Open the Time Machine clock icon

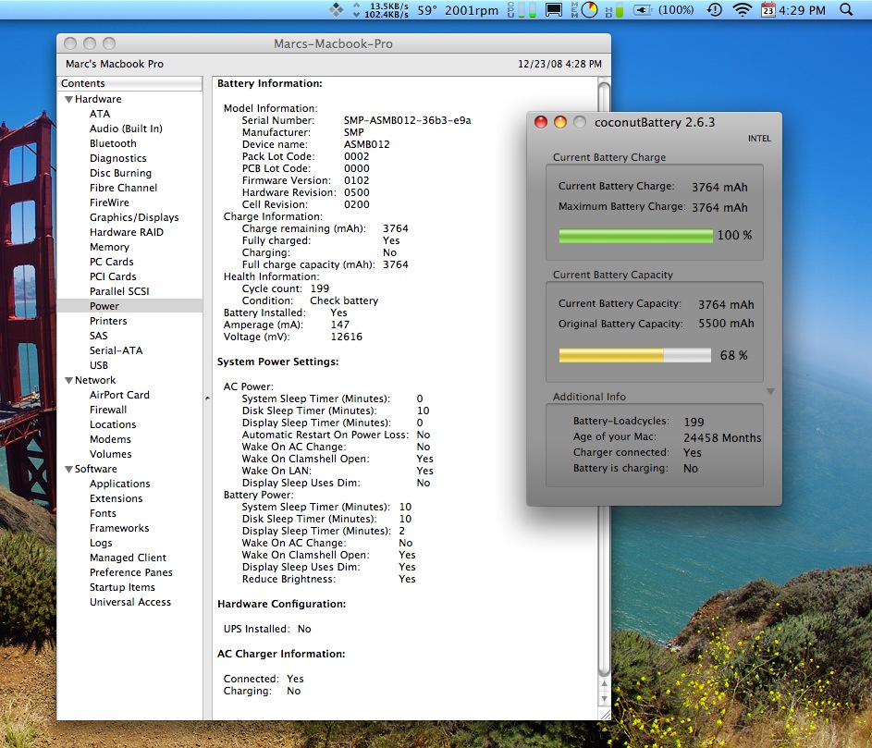[715, 10]
